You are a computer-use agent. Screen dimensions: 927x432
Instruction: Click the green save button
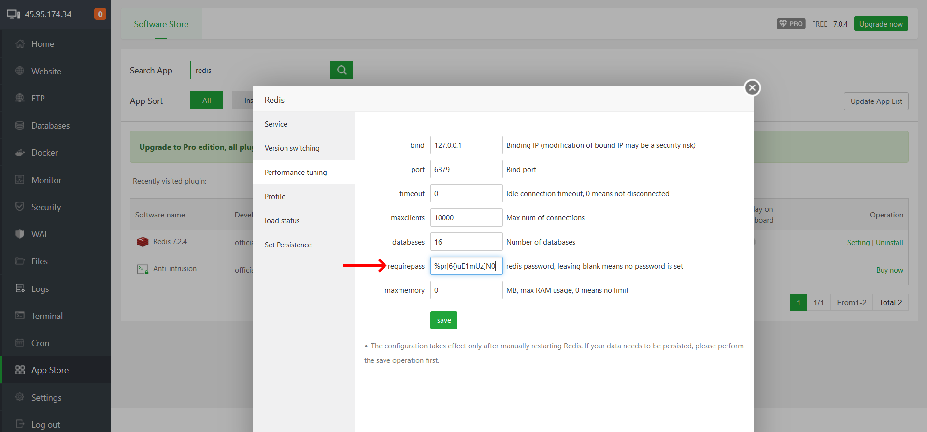point(444,320)
